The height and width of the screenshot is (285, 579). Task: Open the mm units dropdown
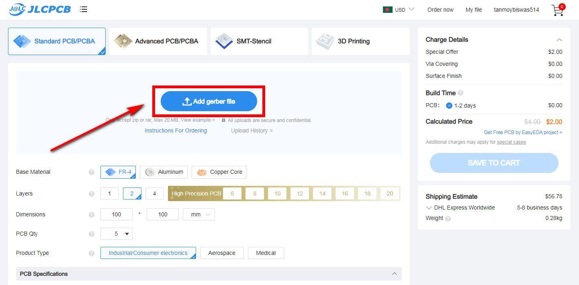point(199,214)
